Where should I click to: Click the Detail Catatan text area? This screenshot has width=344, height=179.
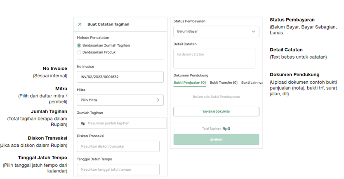214,58
